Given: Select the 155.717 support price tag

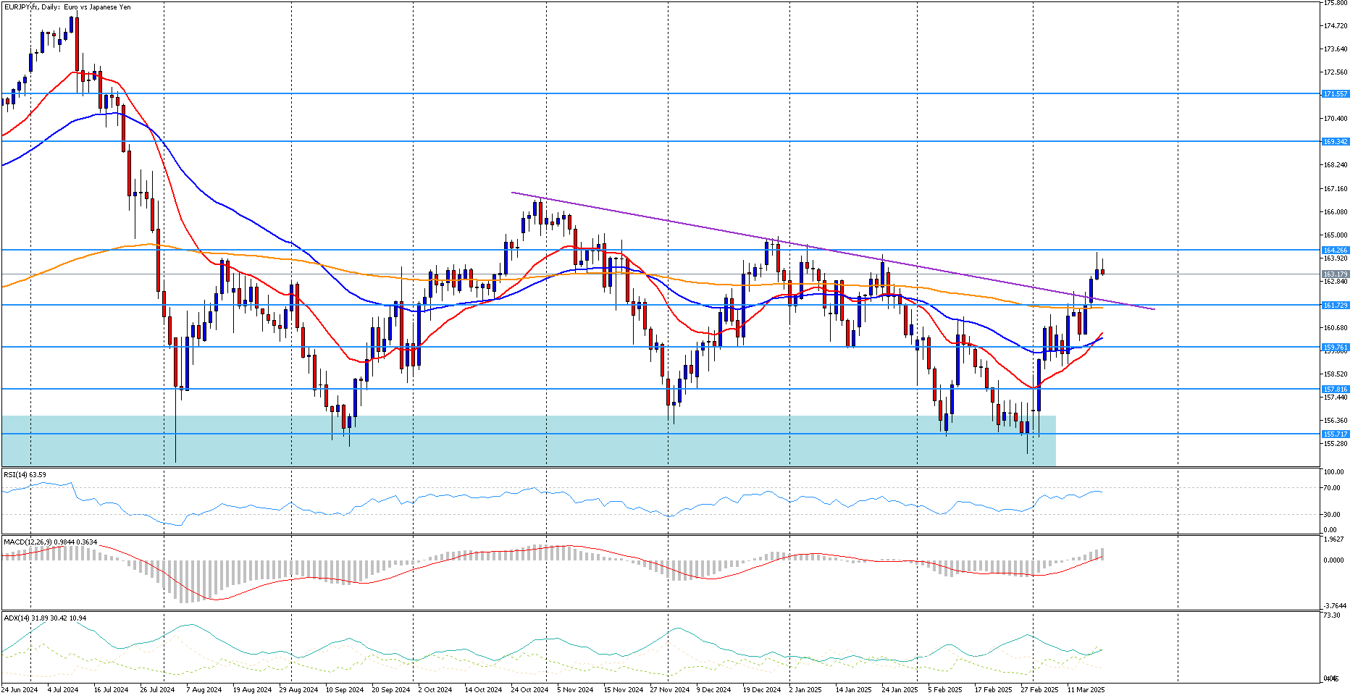Looking at the screenshot, I should [1336, 434].
